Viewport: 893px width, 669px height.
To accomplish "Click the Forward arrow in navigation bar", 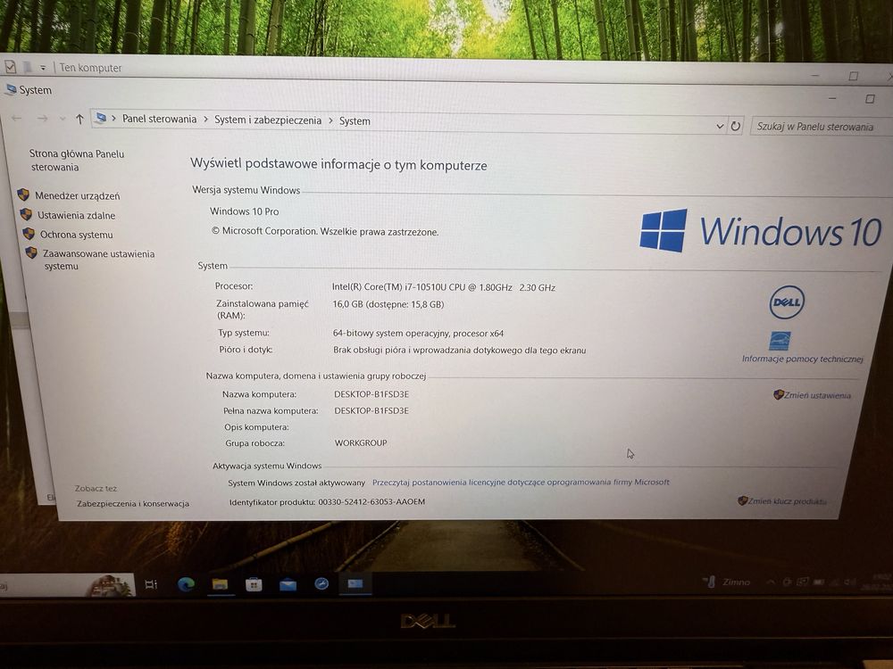I will pos(43,119).
